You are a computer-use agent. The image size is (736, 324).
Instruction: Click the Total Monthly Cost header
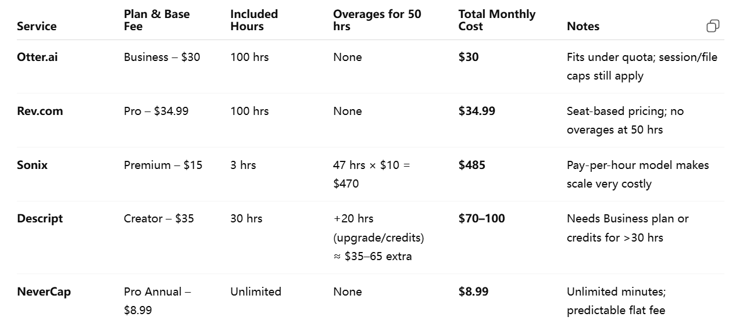[x=496, y=20]
